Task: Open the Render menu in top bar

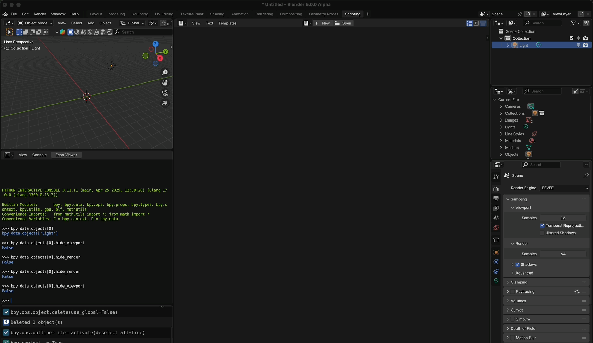Action: coord(40,14)
